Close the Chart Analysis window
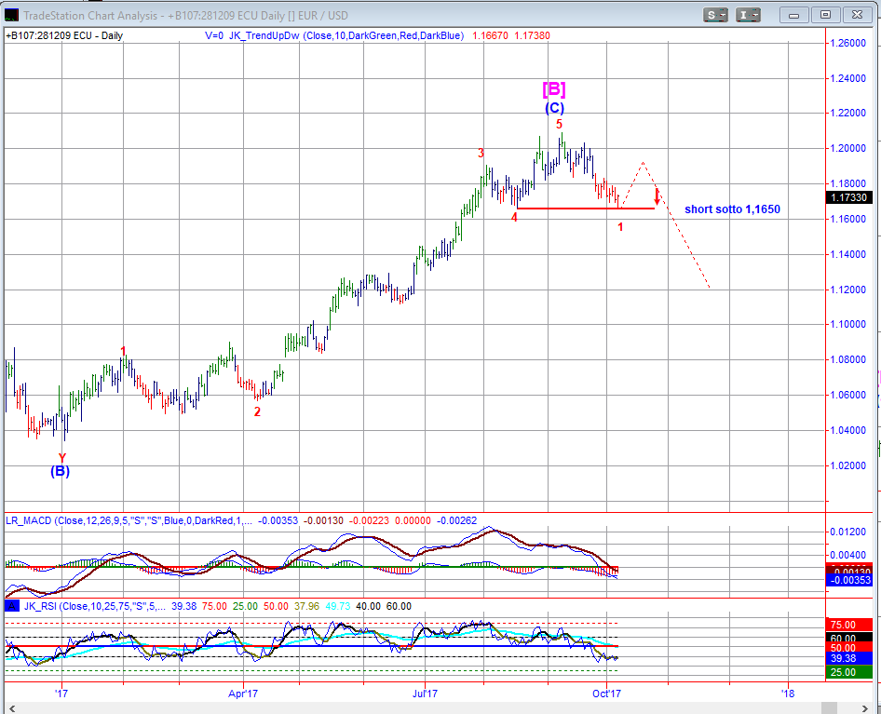This screenshot has width=881, height=714. tap(857, 15)
